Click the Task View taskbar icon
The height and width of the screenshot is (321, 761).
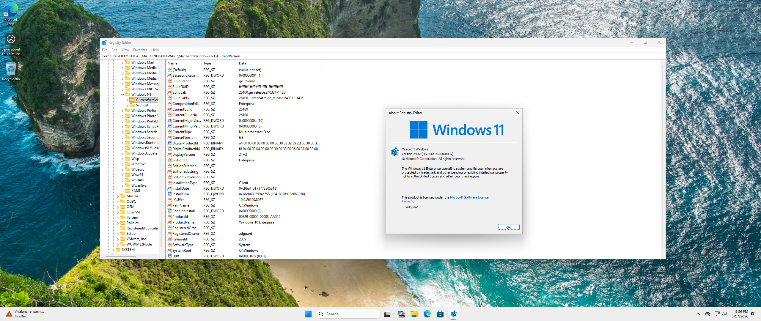click(387, 314)
